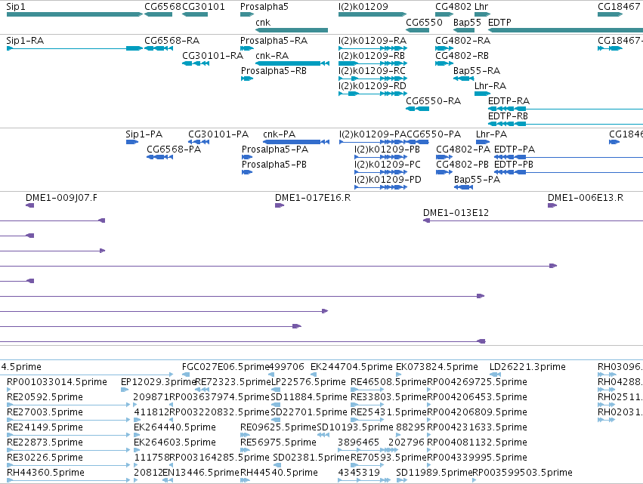
Task: Select the Sip1-PA protein label
Action: coord(144,134)
